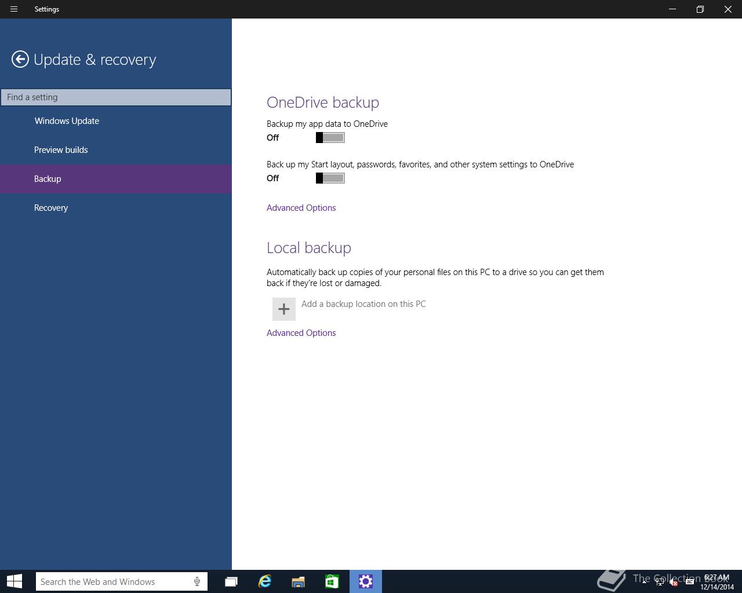742x593 pixels.
Task: Open the network status tray icon
Action: click(x=660, y=582)
